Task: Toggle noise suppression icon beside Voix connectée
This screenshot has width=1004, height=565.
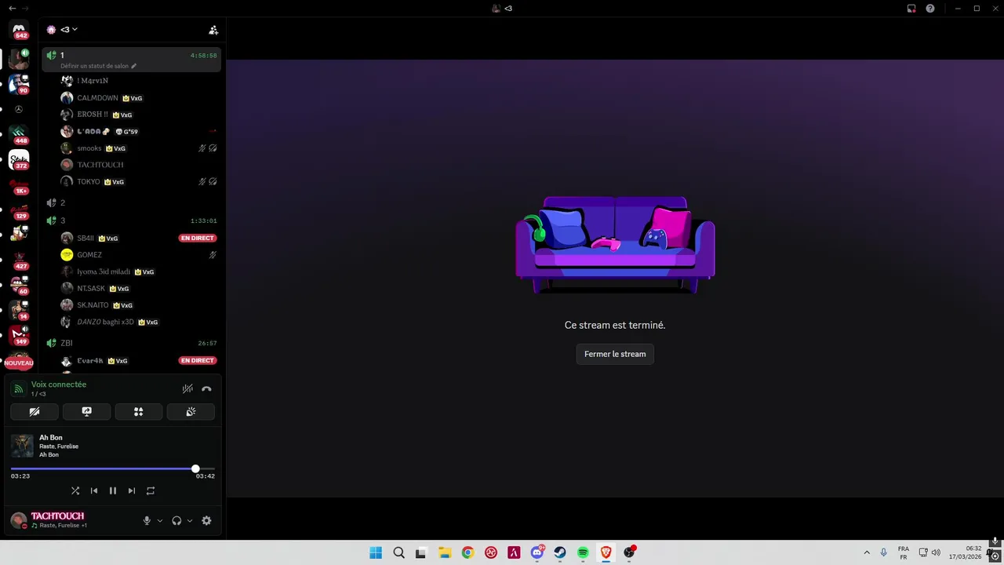Action: click(x=187, y=388)
